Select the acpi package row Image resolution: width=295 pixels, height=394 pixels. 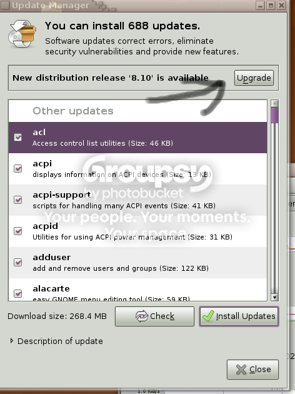[x=138, y=169]
